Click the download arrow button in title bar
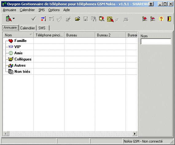The height and width of the screenshot is (145, 175). [x=151, y=4]
